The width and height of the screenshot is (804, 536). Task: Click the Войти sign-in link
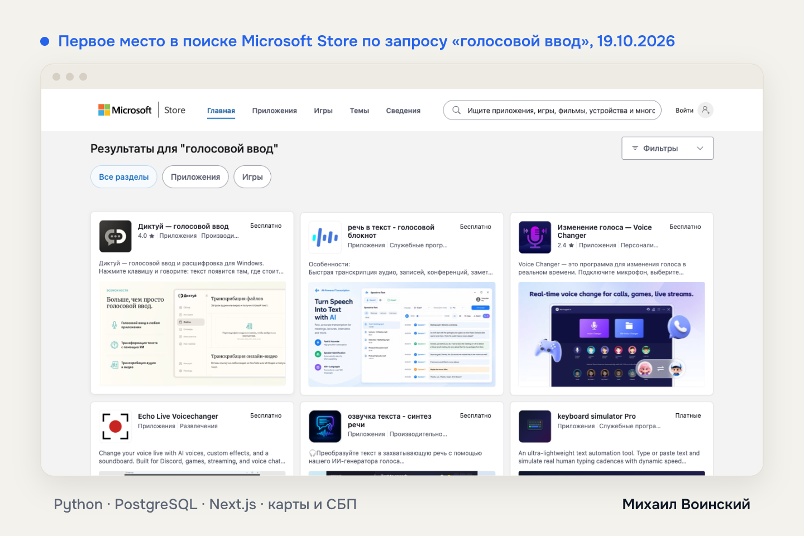point(685,111)
